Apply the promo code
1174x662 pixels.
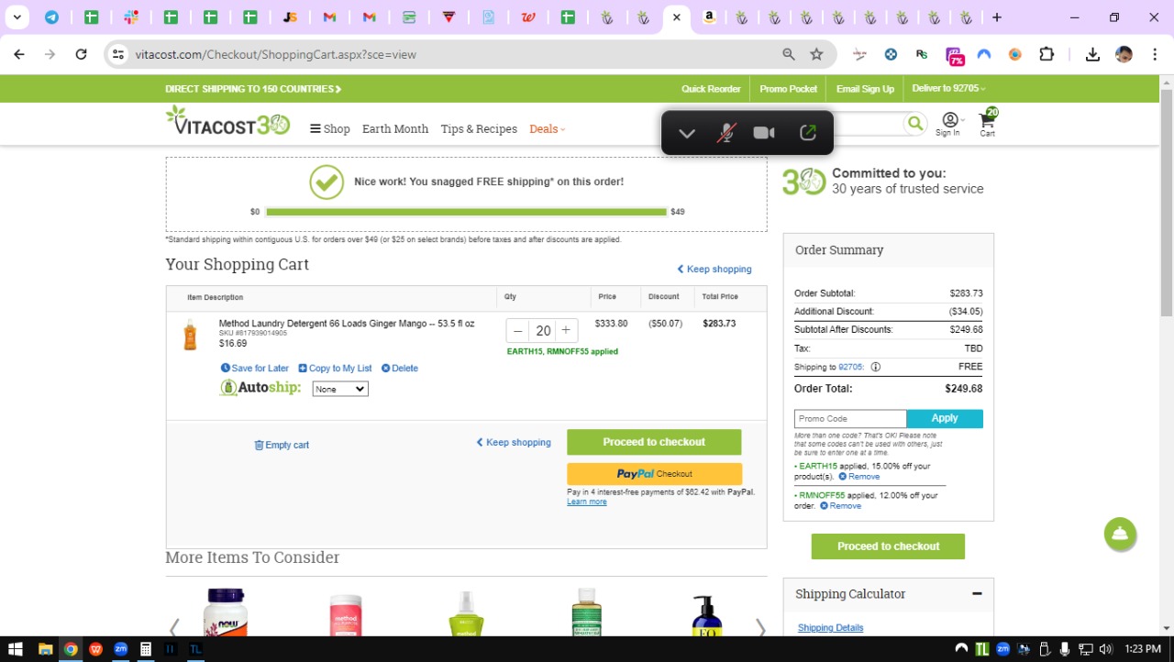(945, 419)
